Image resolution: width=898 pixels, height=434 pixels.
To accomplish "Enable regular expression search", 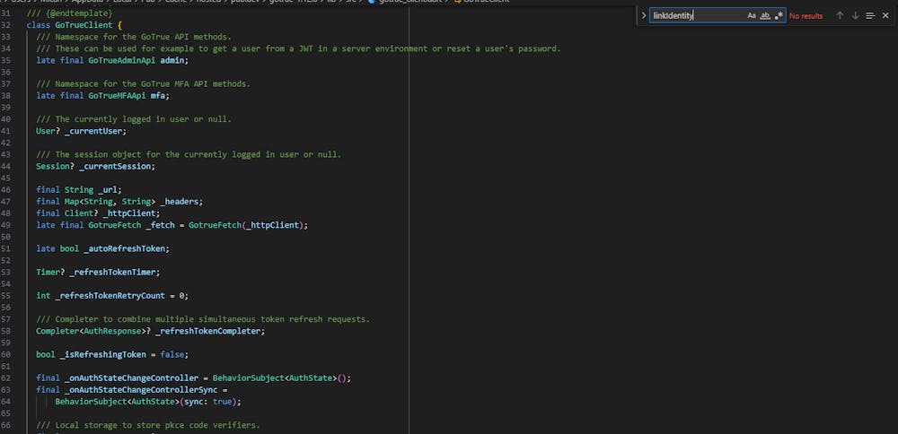I will [x=779, y=16].
